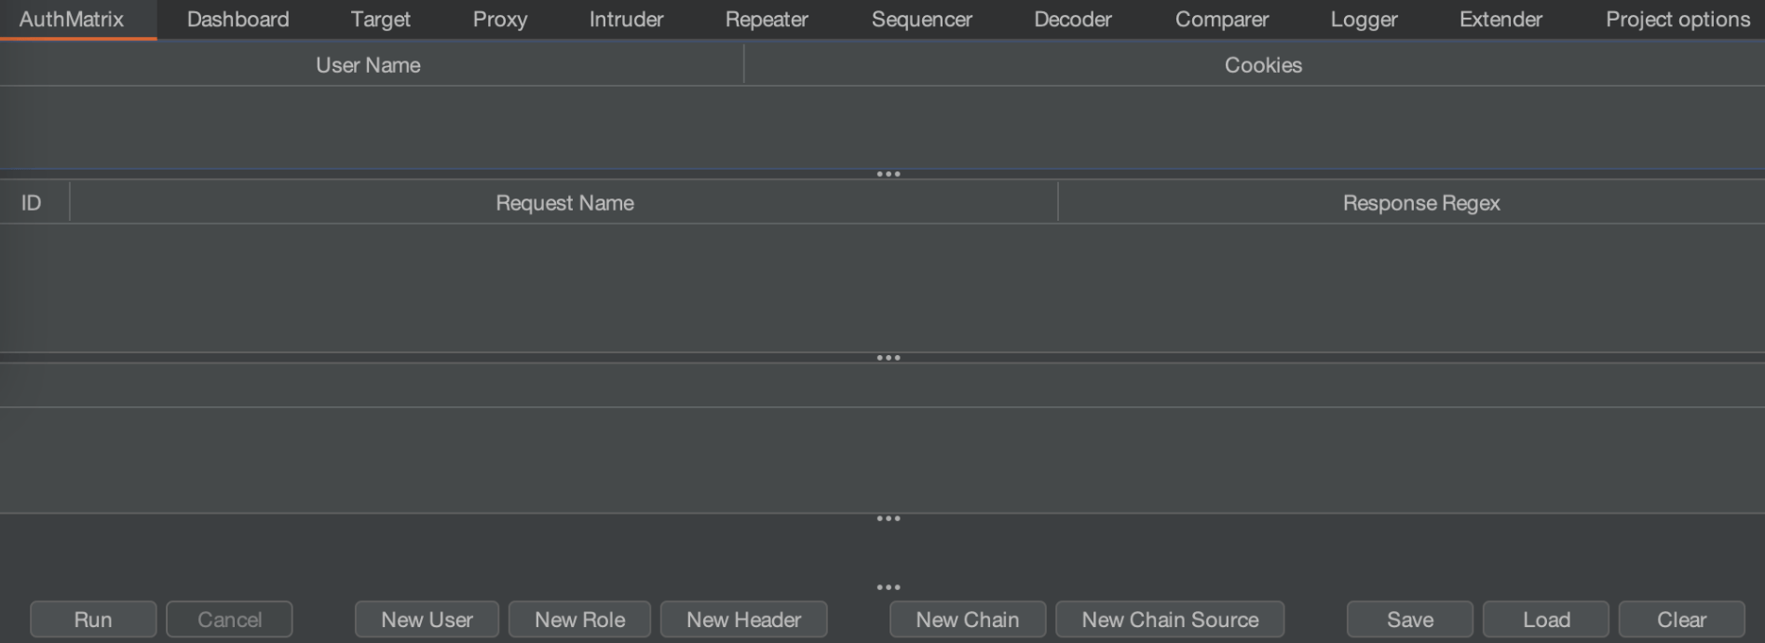Create a chain with New Chain
Image resolution: width=1765 pixels, height=643 pixels.
point(967,619)
